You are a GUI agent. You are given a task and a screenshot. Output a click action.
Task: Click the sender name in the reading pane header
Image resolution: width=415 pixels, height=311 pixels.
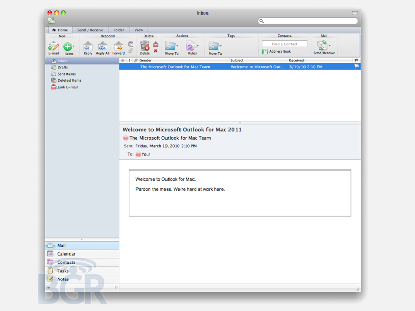coord(170,138)
